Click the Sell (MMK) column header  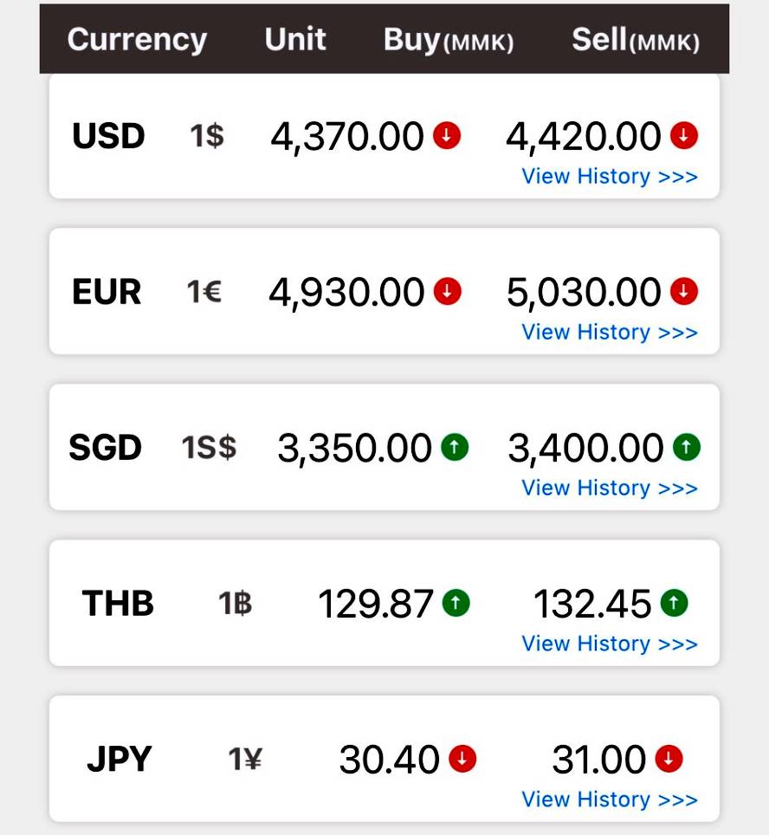pyautogui.click(x=636, y=41)
